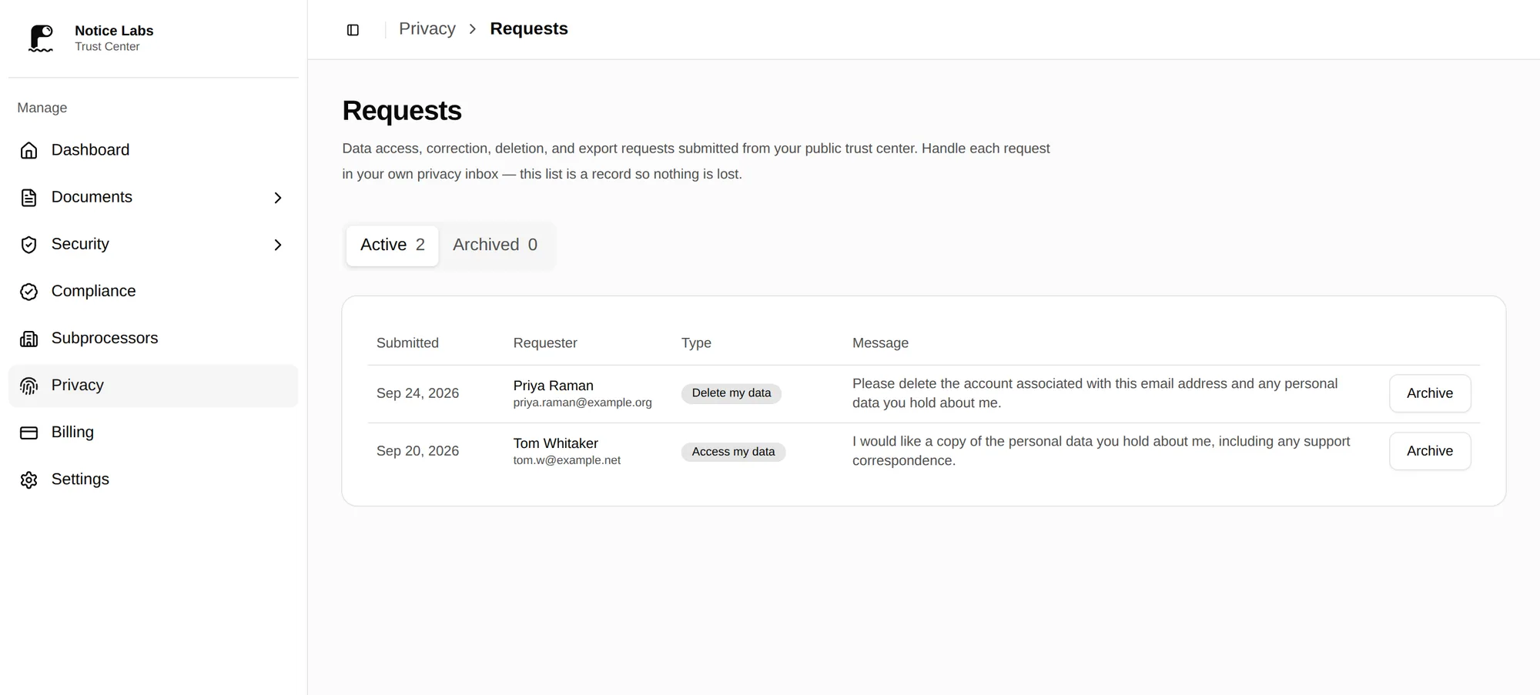Viewport: 1540px width, 695px height.
Task: Toggle the sidebar panel icon
Action: 353,30
